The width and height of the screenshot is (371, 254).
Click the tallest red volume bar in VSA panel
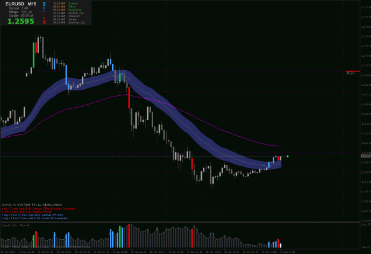coord(129,236)
